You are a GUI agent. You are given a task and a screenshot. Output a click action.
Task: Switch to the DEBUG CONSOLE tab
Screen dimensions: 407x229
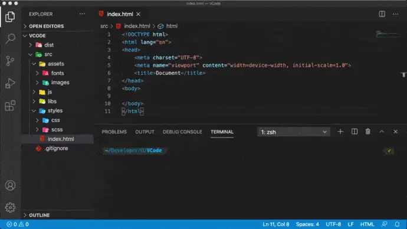coord(182,132)
